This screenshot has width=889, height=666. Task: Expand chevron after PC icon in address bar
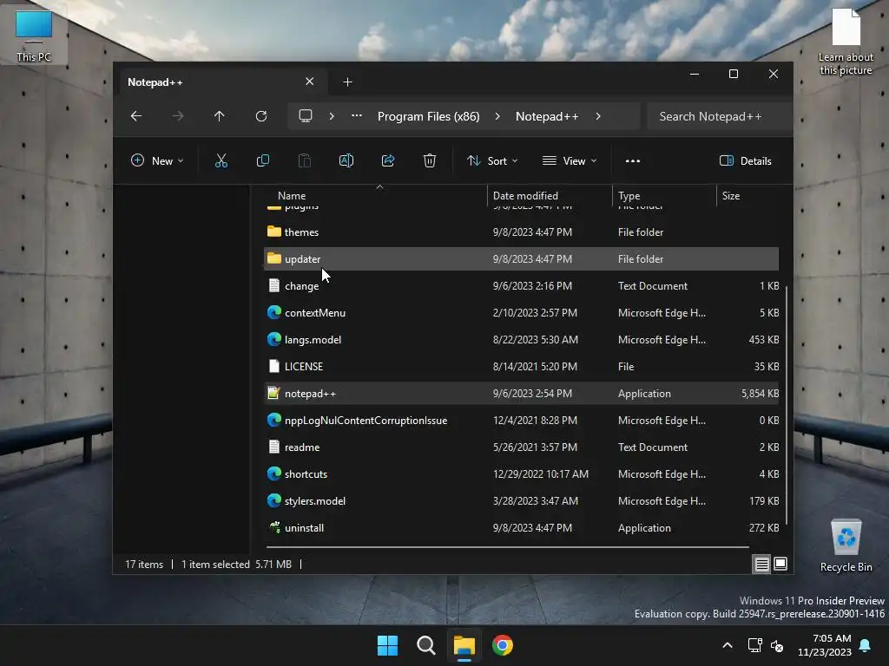332,116
